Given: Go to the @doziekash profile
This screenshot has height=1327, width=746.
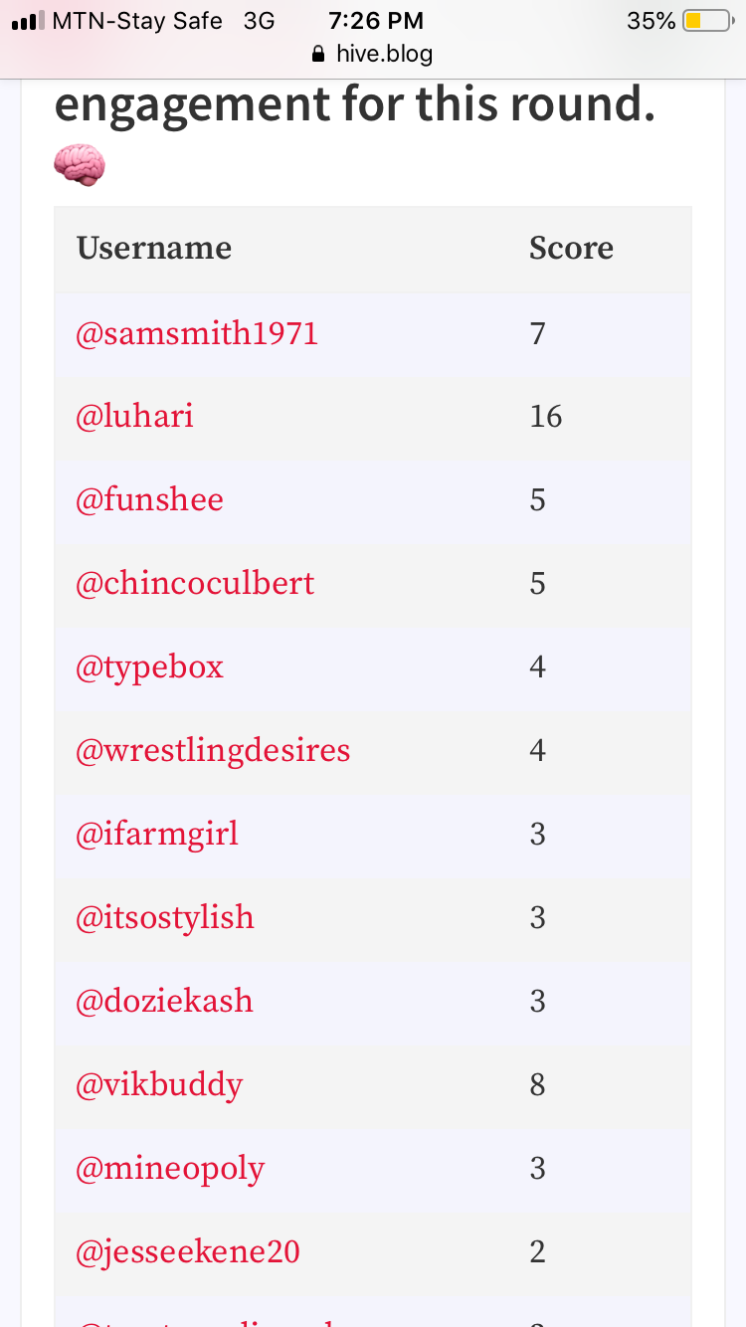Looking at the screenshot, I should click(x=164, y=1001).
